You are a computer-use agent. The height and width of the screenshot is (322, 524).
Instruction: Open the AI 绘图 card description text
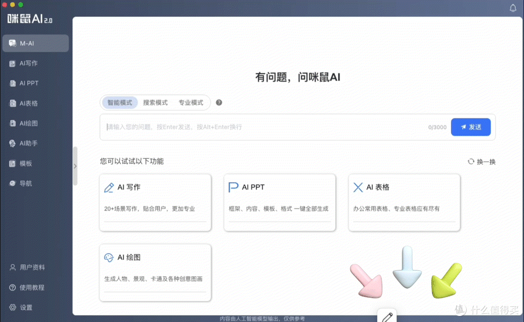(x=153, y=279)
